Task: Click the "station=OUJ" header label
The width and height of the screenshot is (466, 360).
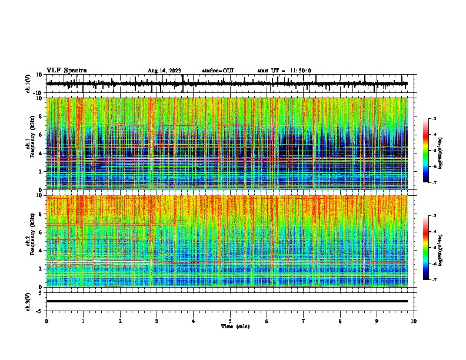Action: coord(218,71)
